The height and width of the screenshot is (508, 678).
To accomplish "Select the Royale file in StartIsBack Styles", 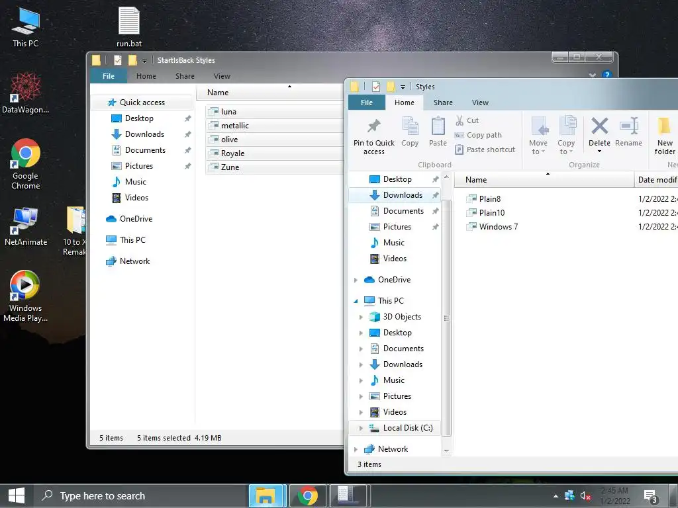I will click(274, 153).
